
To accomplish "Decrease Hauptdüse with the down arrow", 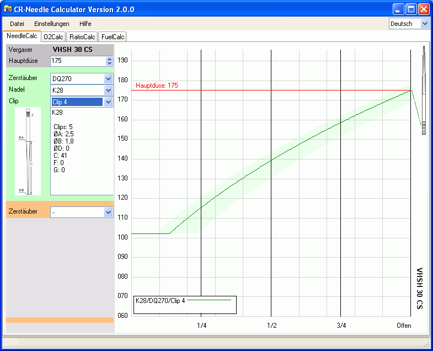I will click(110, 63).
